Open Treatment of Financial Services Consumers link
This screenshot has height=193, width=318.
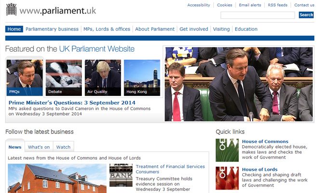(x=171, y=169)
